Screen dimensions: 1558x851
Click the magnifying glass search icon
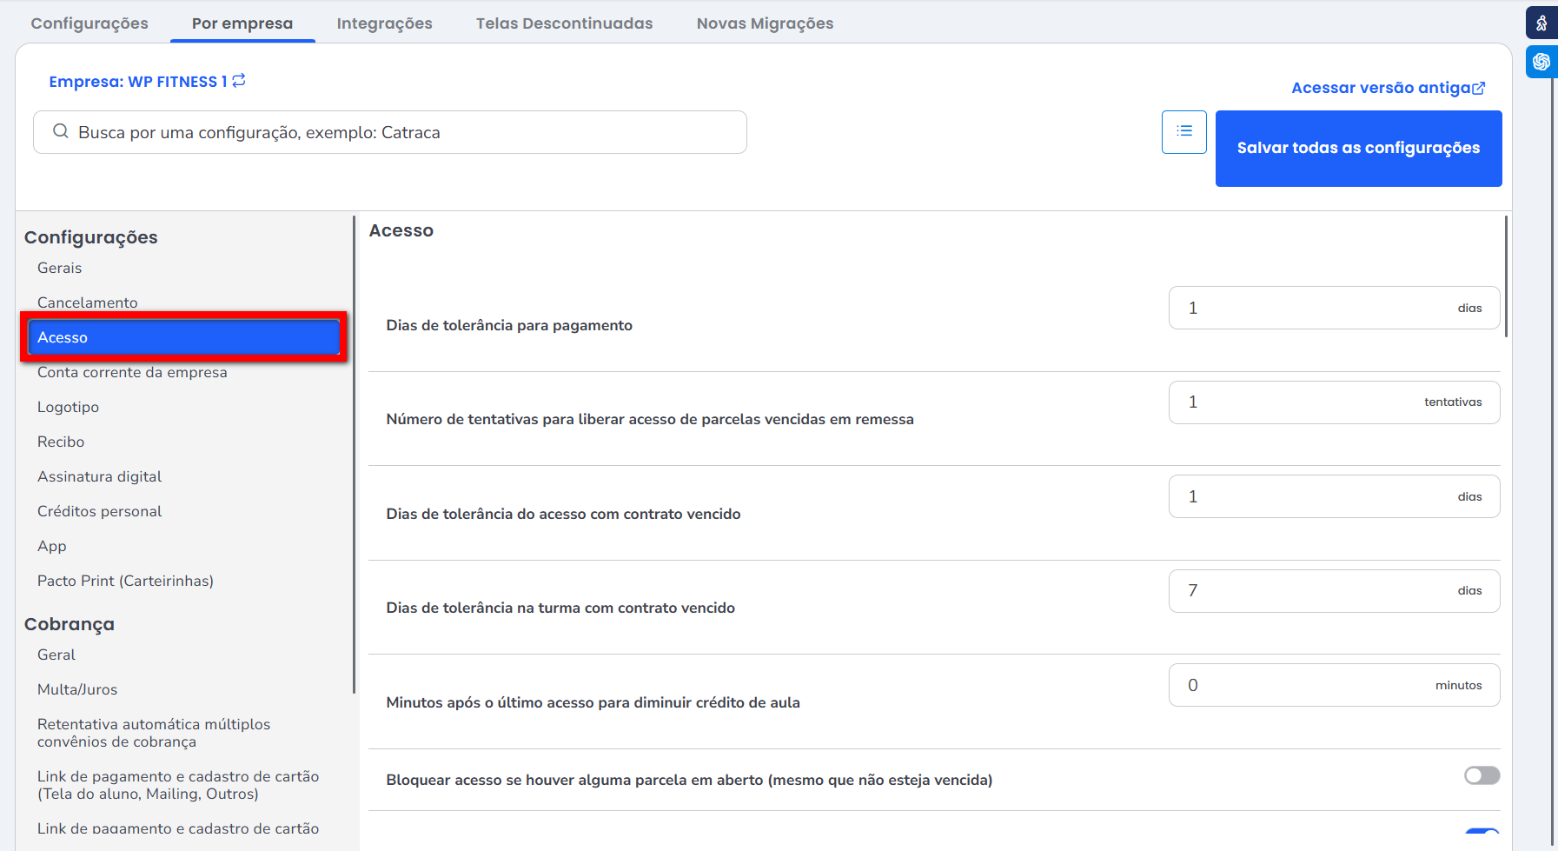coord(60,132)
